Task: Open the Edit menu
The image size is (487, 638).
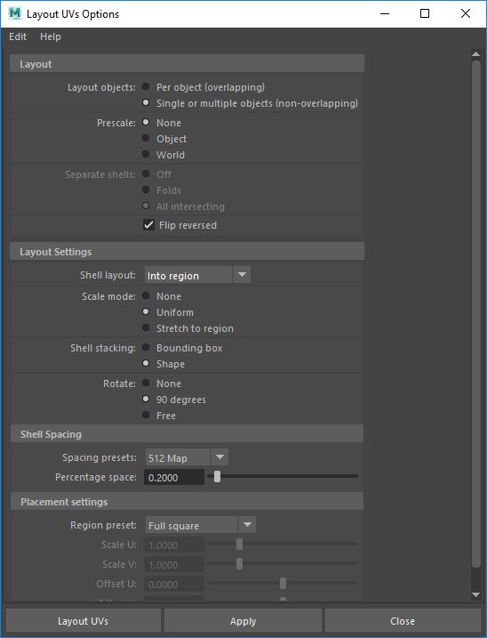Action: point(18,36)
